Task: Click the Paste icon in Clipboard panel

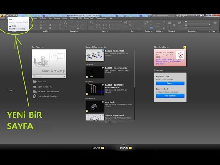Action: coord(170,23)
